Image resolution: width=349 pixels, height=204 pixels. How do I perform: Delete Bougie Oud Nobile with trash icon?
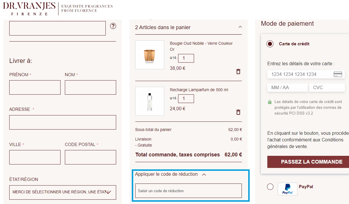tap(238, 71)
